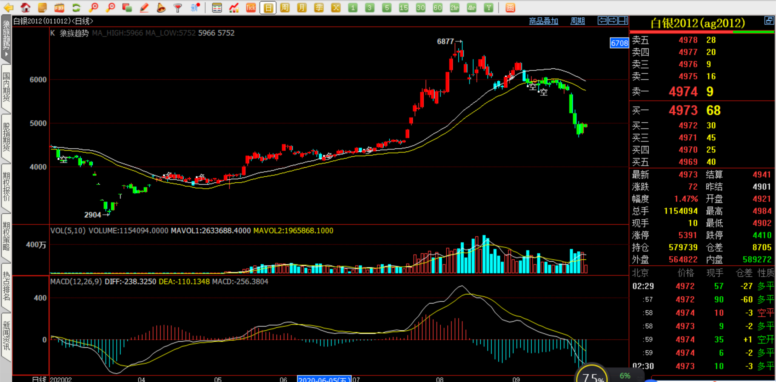The image size is (776, 382).
Task: Open the quote table list icon
Action: coord(217,7)
